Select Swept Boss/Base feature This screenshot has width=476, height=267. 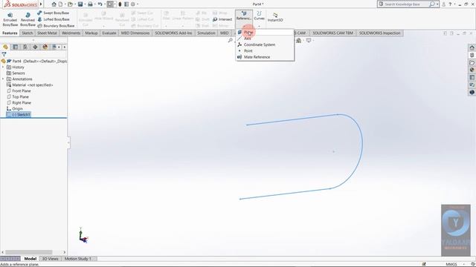53,13
